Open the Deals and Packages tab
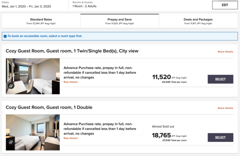240x156 pixels. point(198,21)
